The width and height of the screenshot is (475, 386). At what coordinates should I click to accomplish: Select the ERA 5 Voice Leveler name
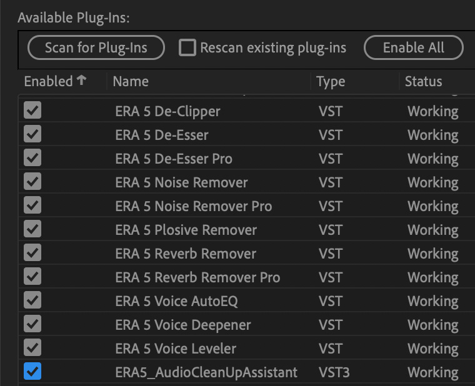(x=176, y=349)
